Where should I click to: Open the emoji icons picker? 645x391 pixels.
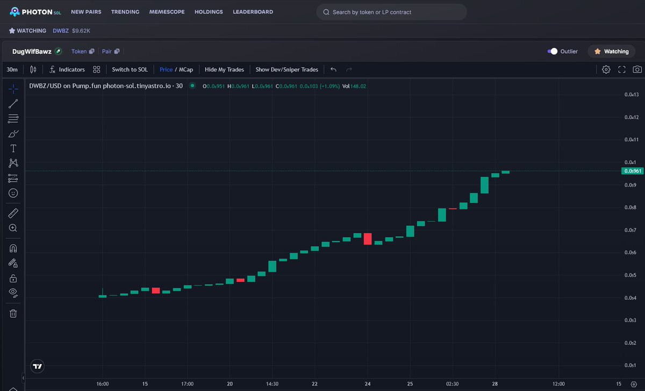(13, 193)
